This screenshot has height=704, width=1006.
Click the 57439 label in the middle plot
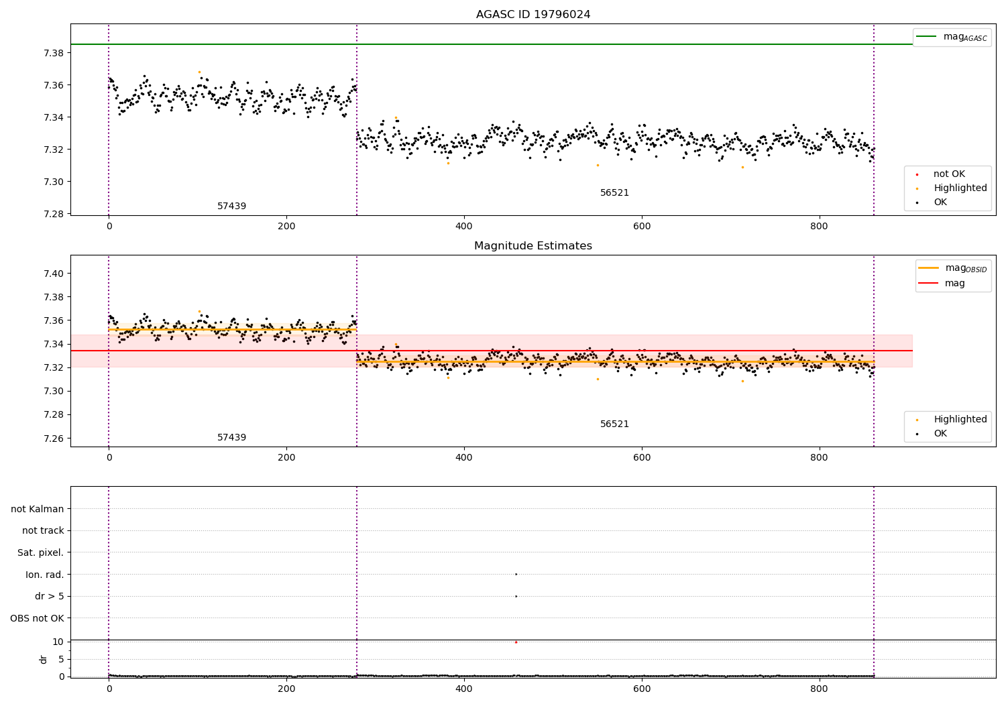(231, 438)
